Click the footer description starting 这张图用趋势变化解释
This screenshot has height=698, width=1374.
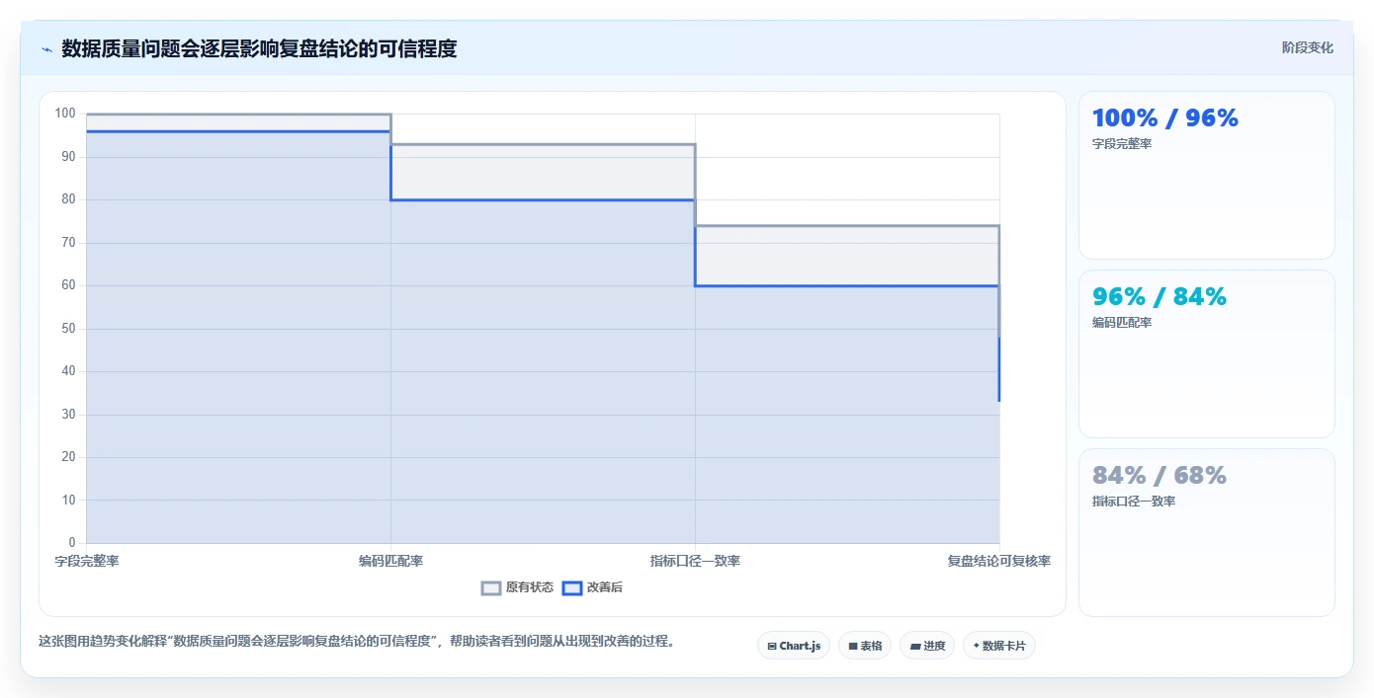point(357,641)
